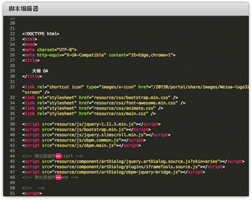Click line number 51 in the gutter

tap(12, 193)
